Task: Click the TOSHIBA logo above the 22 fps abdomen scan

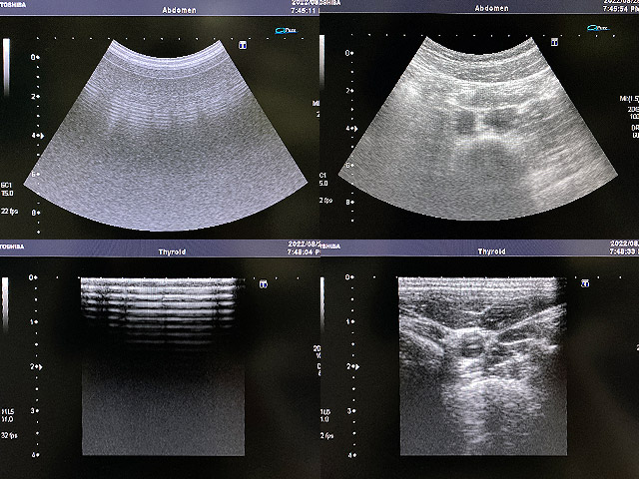Action: coord(13,4)
